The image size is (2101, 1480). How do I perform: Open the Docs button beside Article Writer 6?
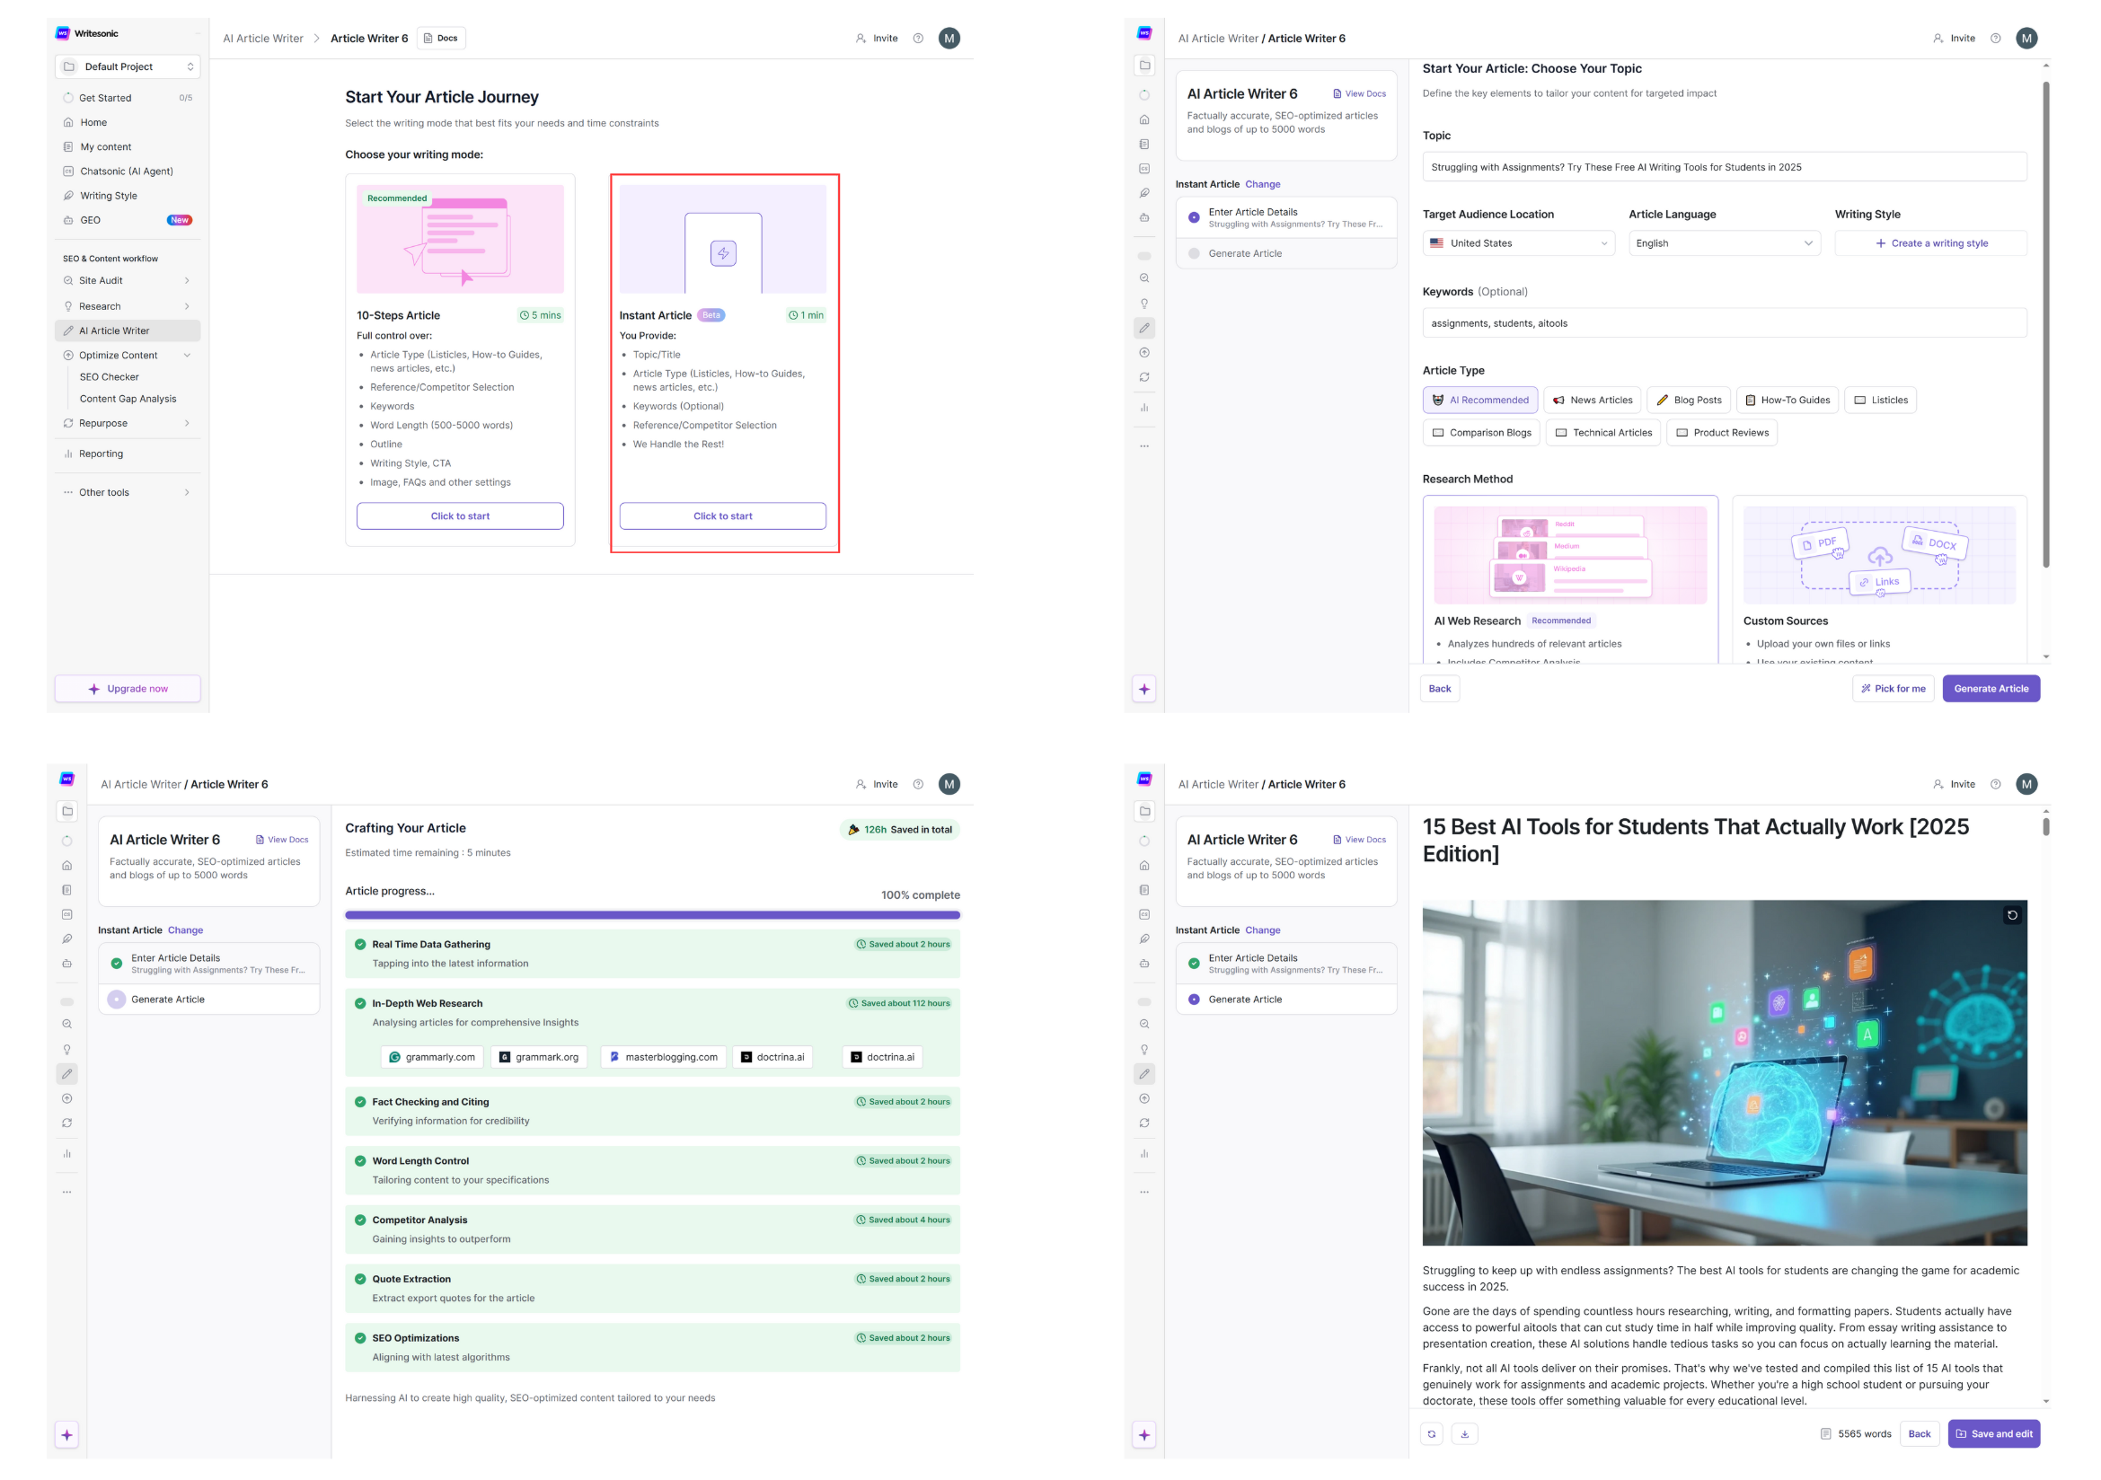(x=441, y=39)
